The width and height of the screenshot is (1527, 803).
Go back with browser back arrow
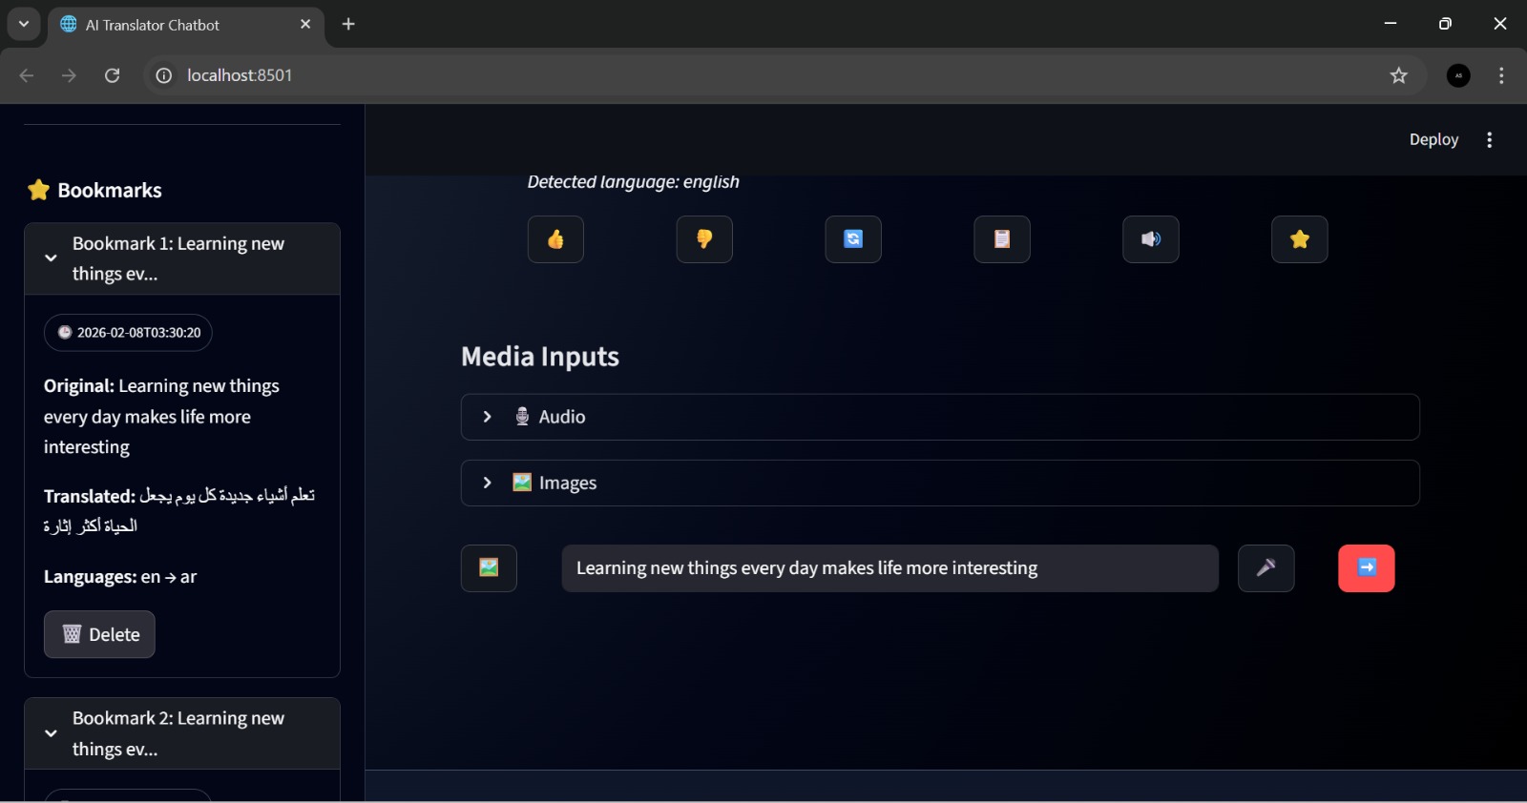pyautogui.click(x=27, y=75)
